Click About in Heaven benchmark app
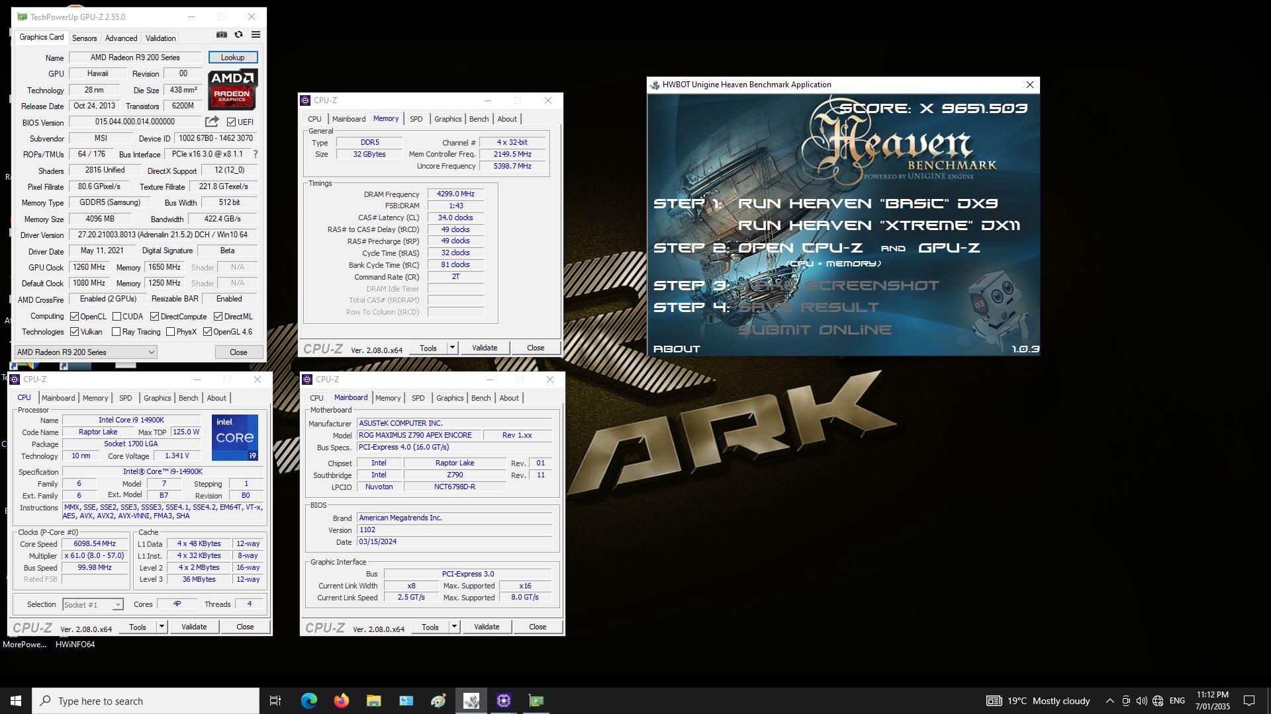The height and width of the screenshot is (714, 1271). point(677,348)
